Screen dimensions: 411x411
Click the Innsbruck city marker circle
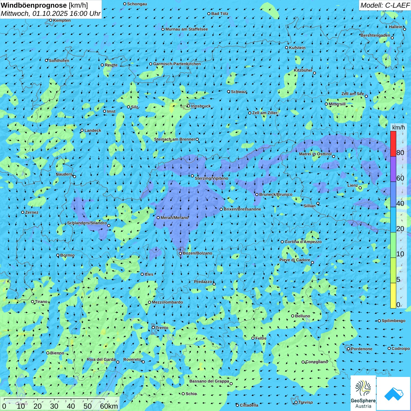tap(188, 106)
